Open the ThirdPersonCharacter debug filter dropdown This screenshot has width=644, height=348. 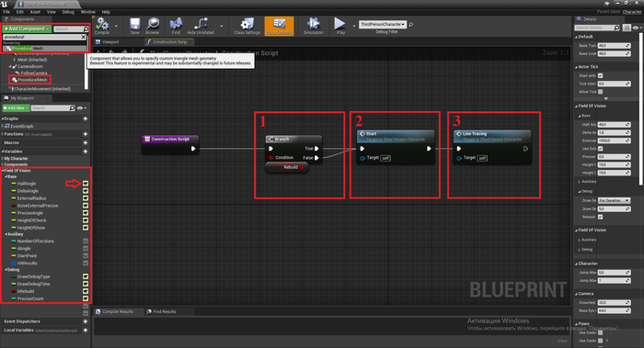tap(383, 24)
